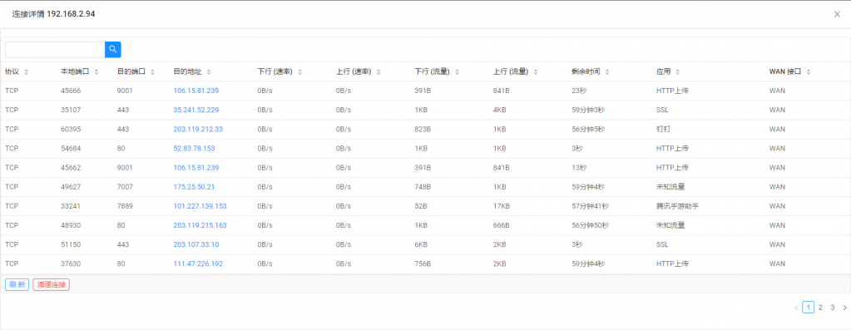Screen dimensions: 851x330
Task: Sort by 剩余时间 column sort arrows
Action: tap(607, 72)
